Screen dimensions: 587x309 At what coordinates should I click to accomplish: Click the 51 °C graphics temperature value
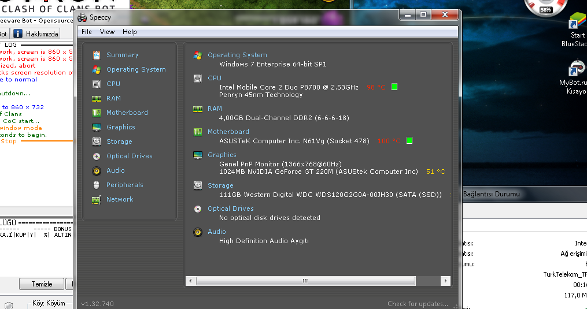[435, 172]
